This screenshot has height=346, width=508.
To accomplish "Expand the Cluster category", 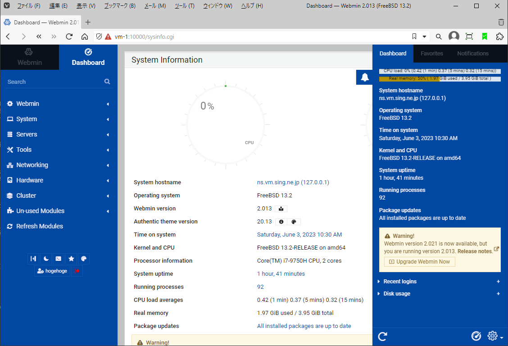I will (59, 196).
